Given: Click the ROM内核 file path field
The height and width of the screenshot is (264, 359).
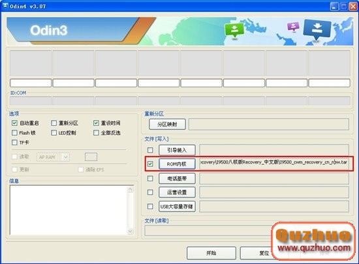Looking at the screenshot, I should point(274,164).
